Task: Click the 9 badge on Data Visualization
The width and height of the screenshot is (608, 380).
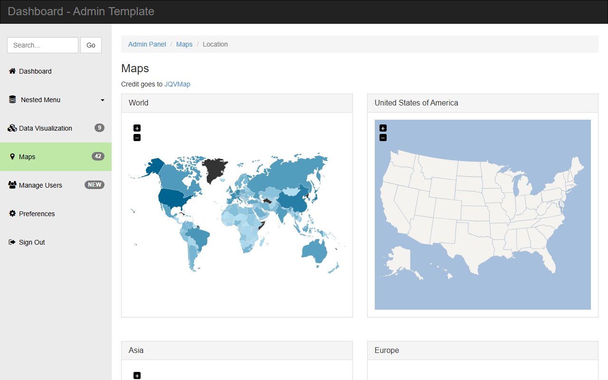Action: coord(99,128)
